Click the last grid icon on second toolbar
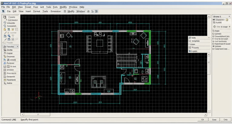This screenshot has height=124, width=232. [96, 11]
